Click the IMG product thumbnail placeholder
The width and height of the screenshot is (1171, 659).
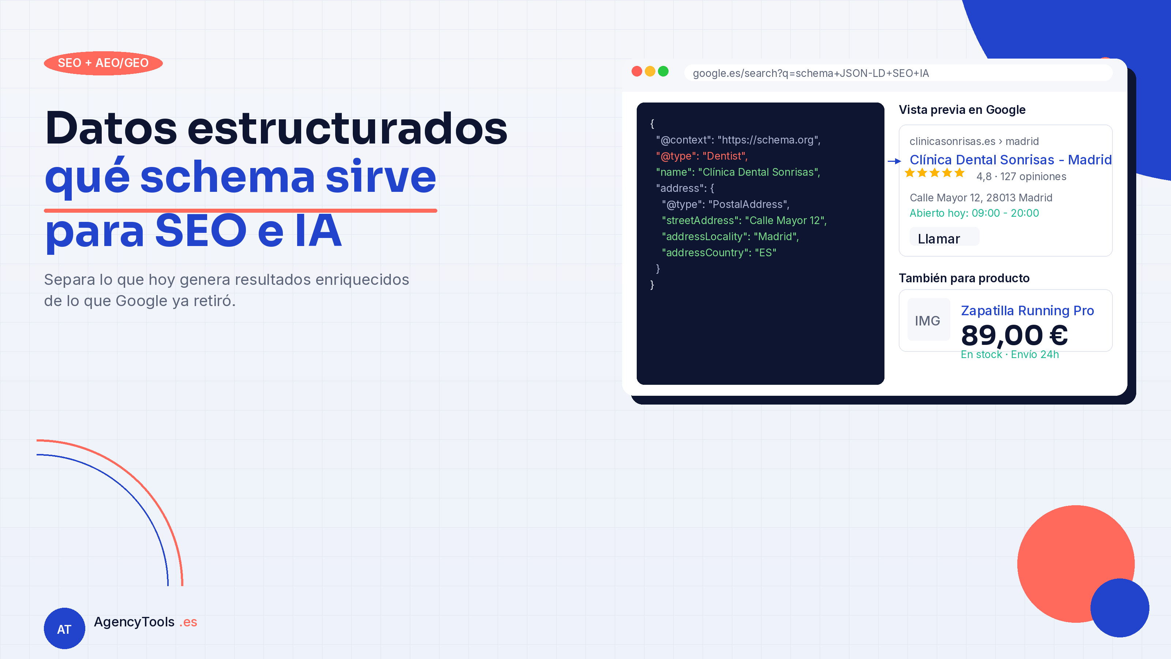pyautogui.click(x=928, y=320)
